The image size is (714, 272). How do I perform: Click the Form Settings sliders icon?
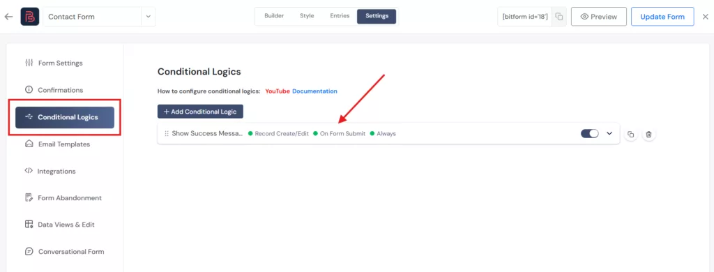[29, 63]
